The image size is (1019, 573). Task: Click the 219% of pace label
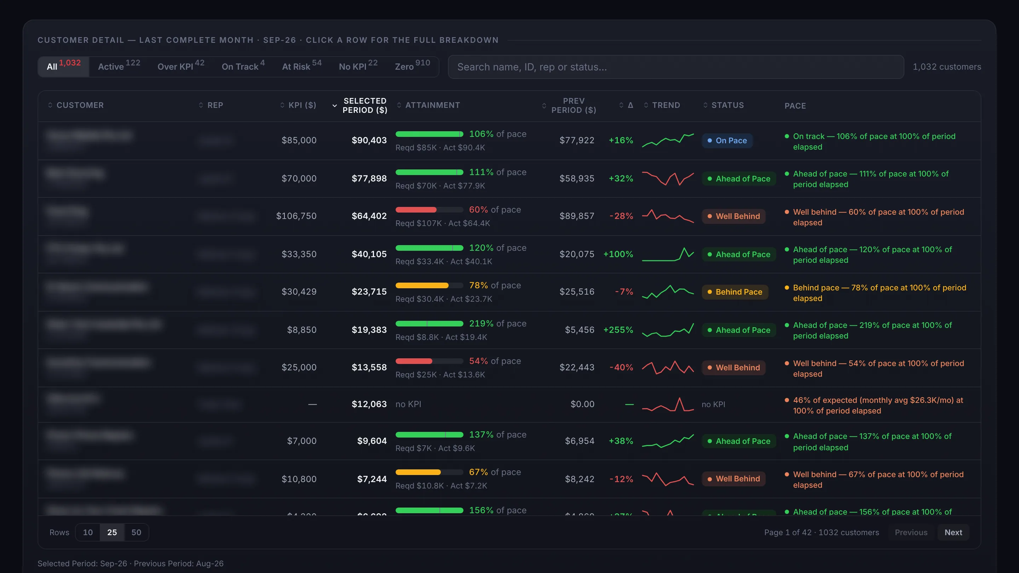point(497,324)
